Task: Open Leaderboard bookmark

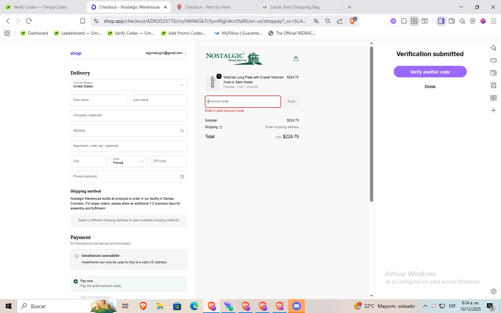Action: click(x=77, y=33)
